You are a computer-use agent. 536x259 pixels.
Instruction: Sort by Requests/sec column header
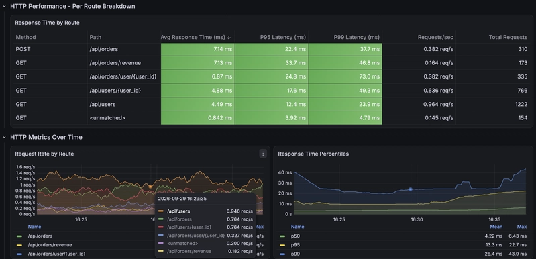(435, 37)
